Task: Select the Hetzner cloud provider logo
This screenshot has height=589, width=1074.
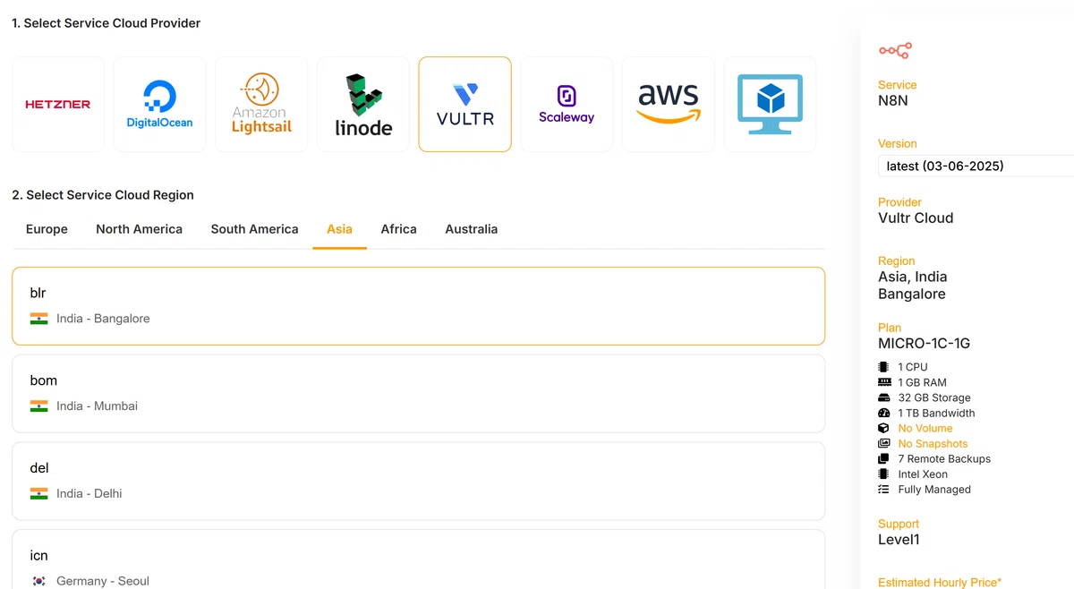Action: [x=58, y=105]
